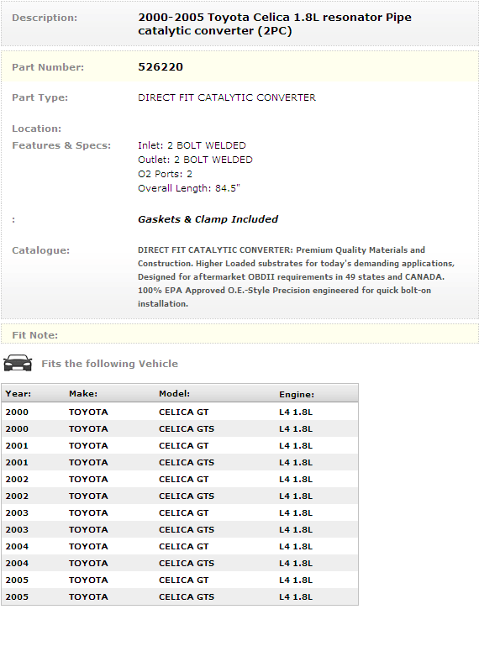The image size is (479, 646).
Task: Select the 2003 Celica GTS row
Action: tap(180, 529)
